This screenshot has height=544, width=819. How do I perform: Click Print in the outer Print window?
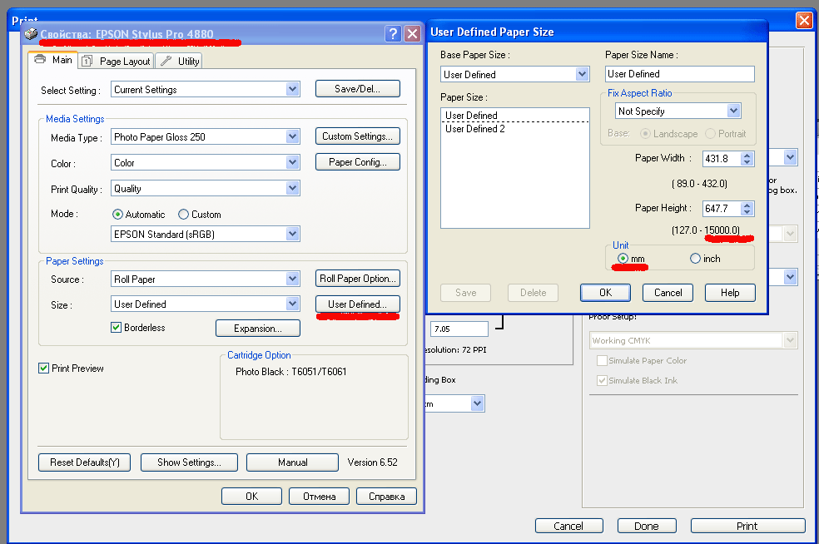(x=747, y=526)
